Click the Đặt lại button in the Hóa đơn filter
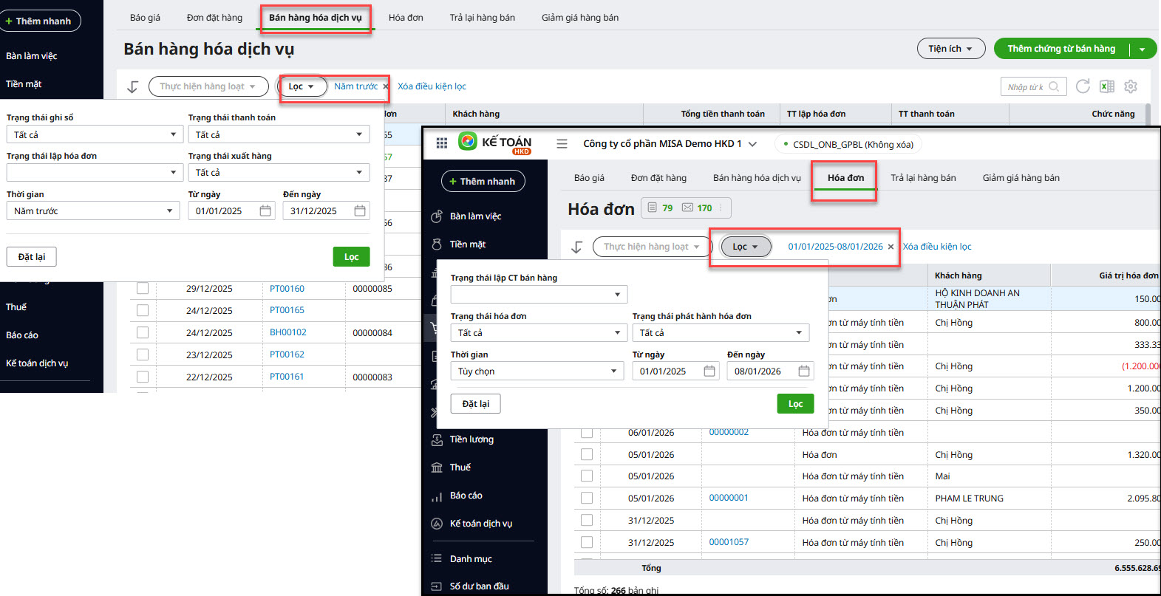 click(475, 404)
